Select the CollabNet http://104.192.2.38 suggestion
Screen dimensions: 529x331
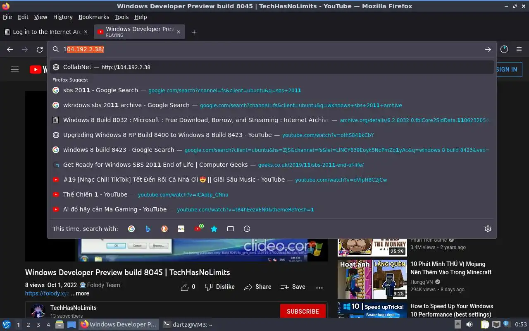click(x=272, y=67)
